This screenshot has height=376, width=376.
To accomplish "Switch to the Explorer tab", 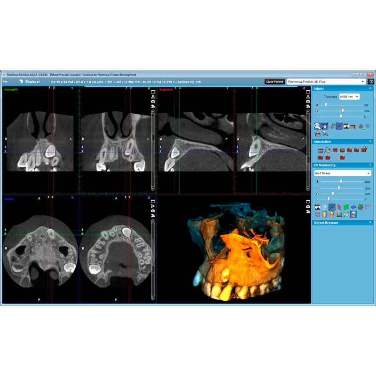I will pos(32,82).
